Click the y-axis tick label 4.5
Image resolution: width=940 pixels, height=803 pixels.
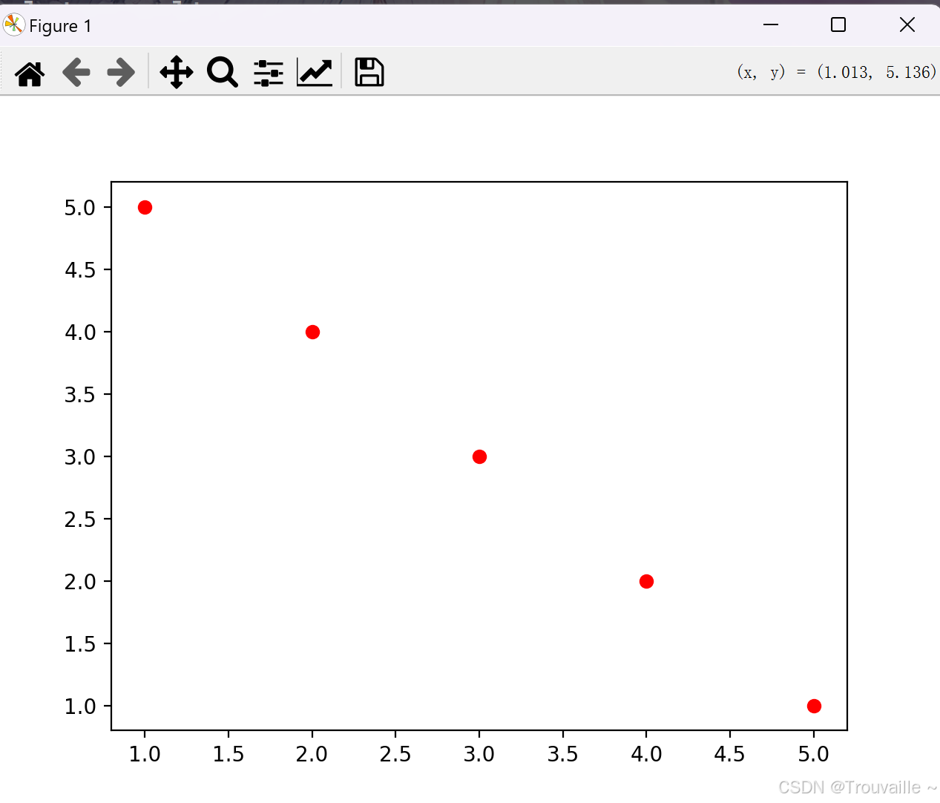coord(80,270)
